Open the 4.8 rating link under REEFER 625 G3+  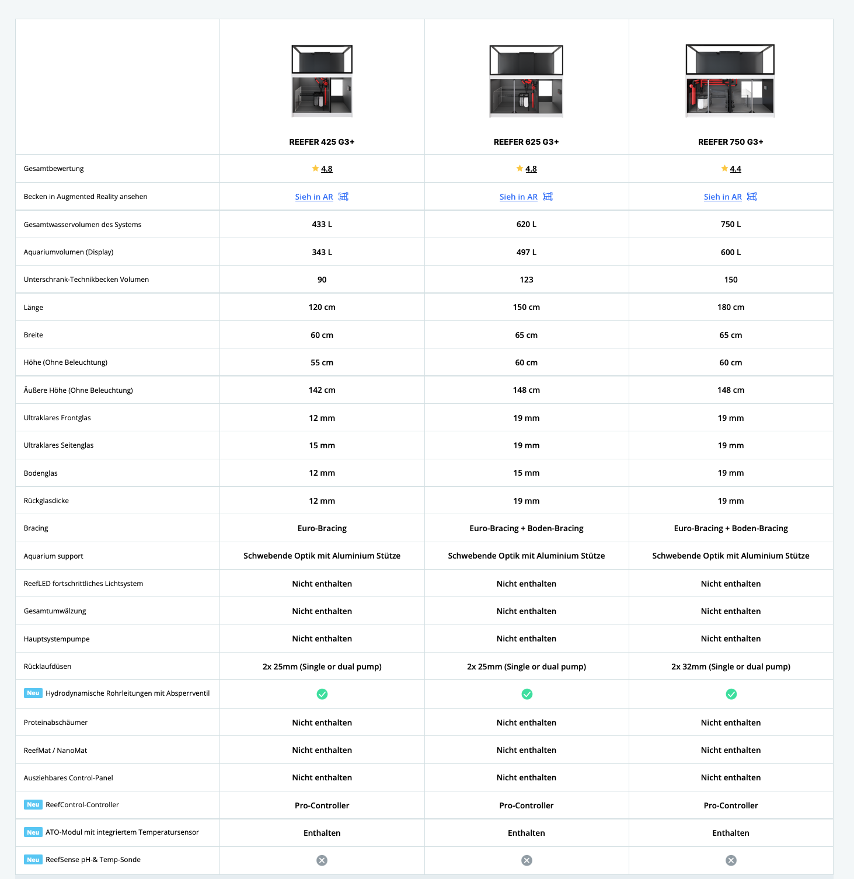coord(531,169)
